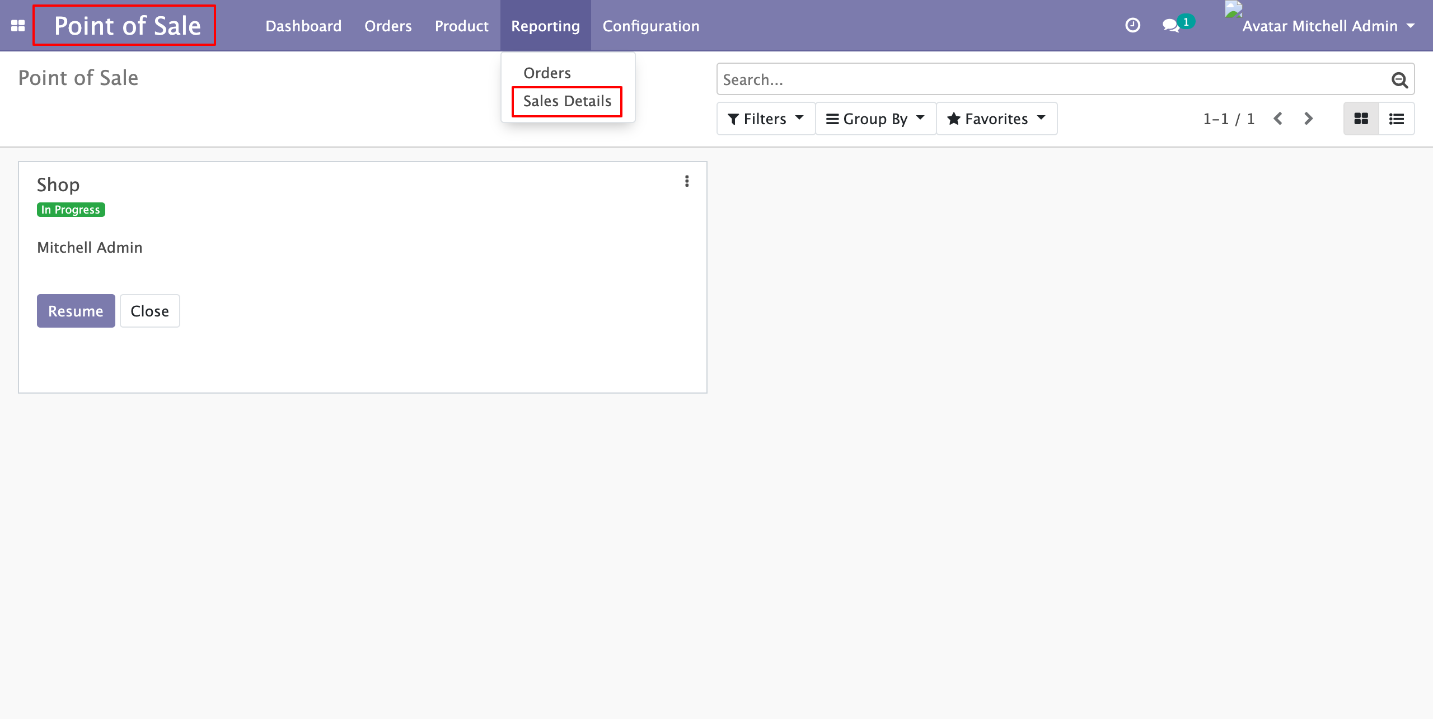Resume the Shop session

(76, 311)
